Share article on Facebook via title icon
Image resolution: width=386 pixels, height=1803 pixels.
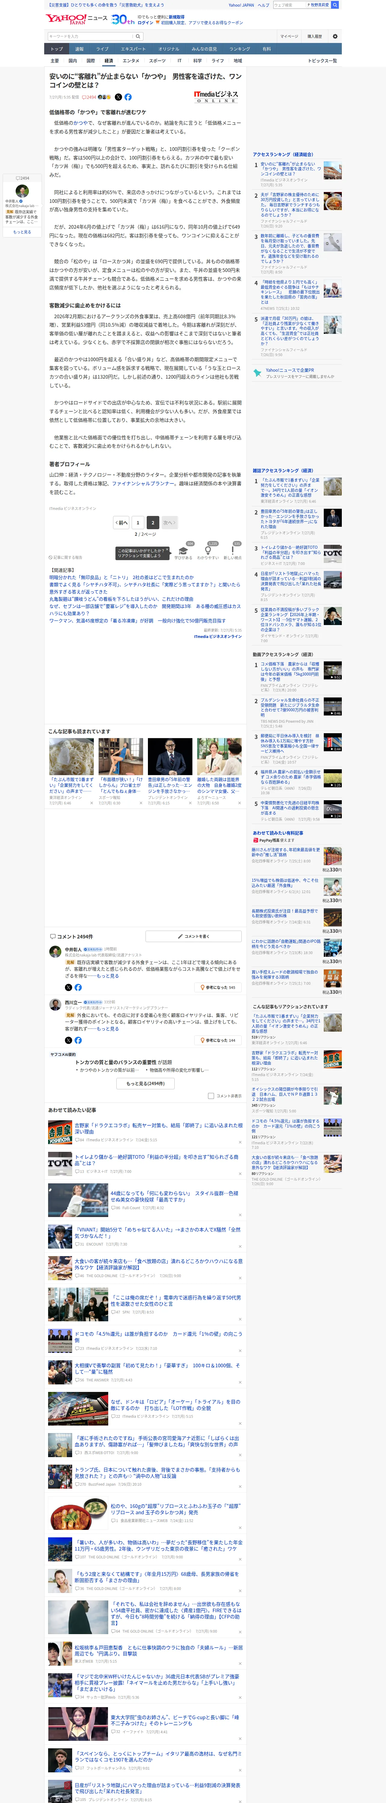[128, 97]
